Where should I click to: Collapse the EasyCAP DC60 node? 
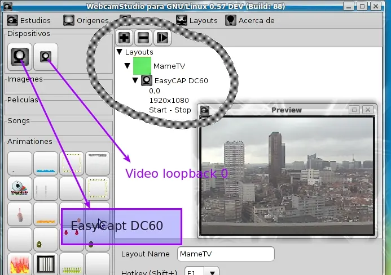click(135, 80)
